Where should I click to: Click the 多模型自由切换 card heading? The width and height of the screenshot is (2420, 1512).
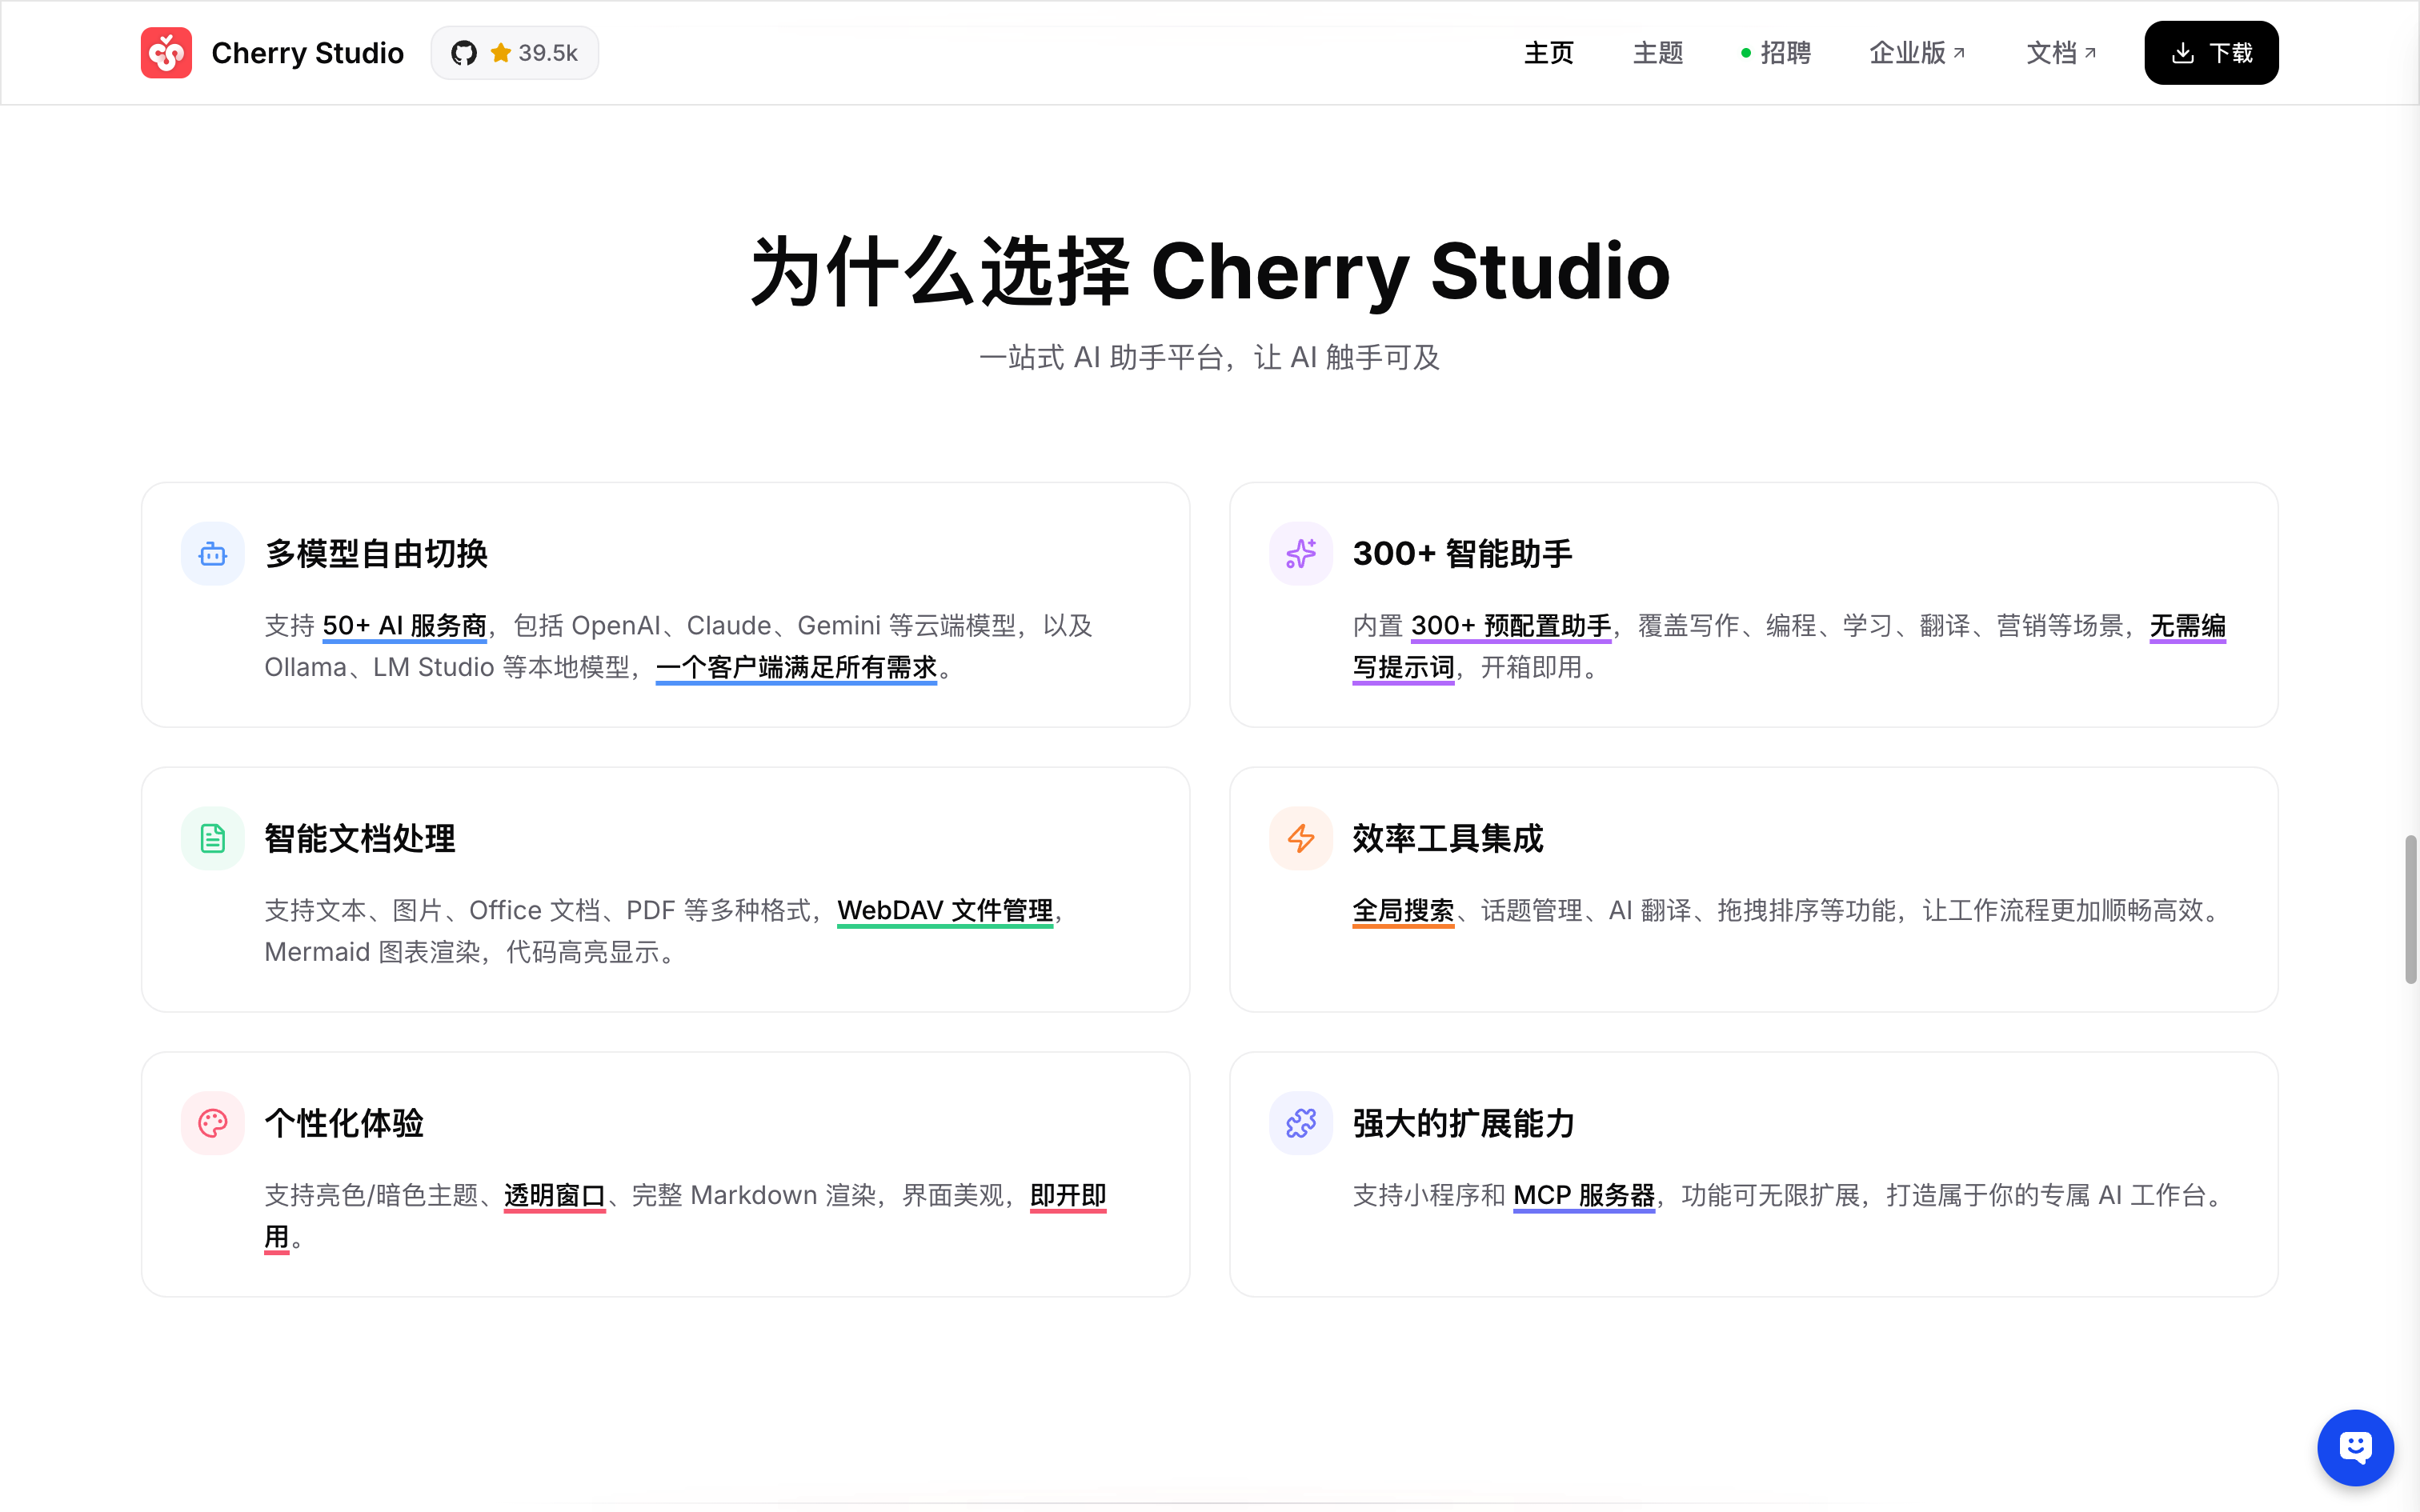376,554
